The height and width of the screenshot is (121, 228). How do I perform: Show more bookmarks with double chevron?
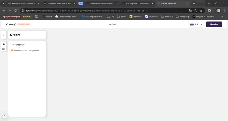click(222, 17)
